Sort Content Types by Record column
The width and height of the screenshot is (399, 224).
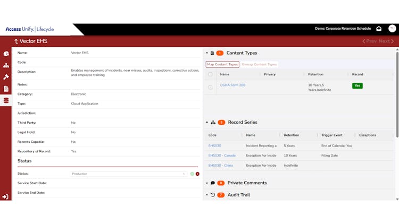pos(358,74)
